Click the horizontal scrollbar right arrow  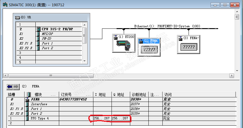pyautogui.click(x=232, y=76)
